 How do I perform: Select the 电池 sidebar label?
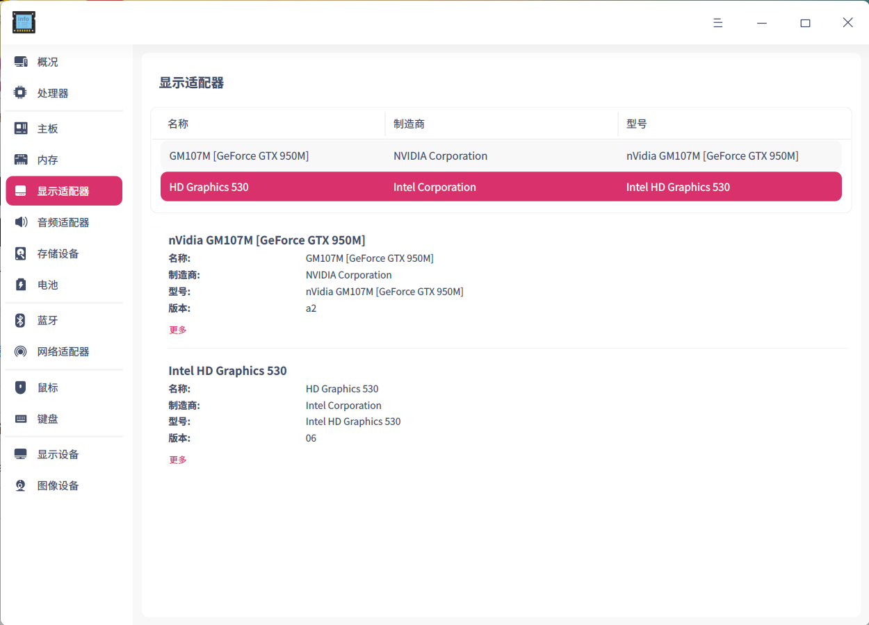coord(48,285)
